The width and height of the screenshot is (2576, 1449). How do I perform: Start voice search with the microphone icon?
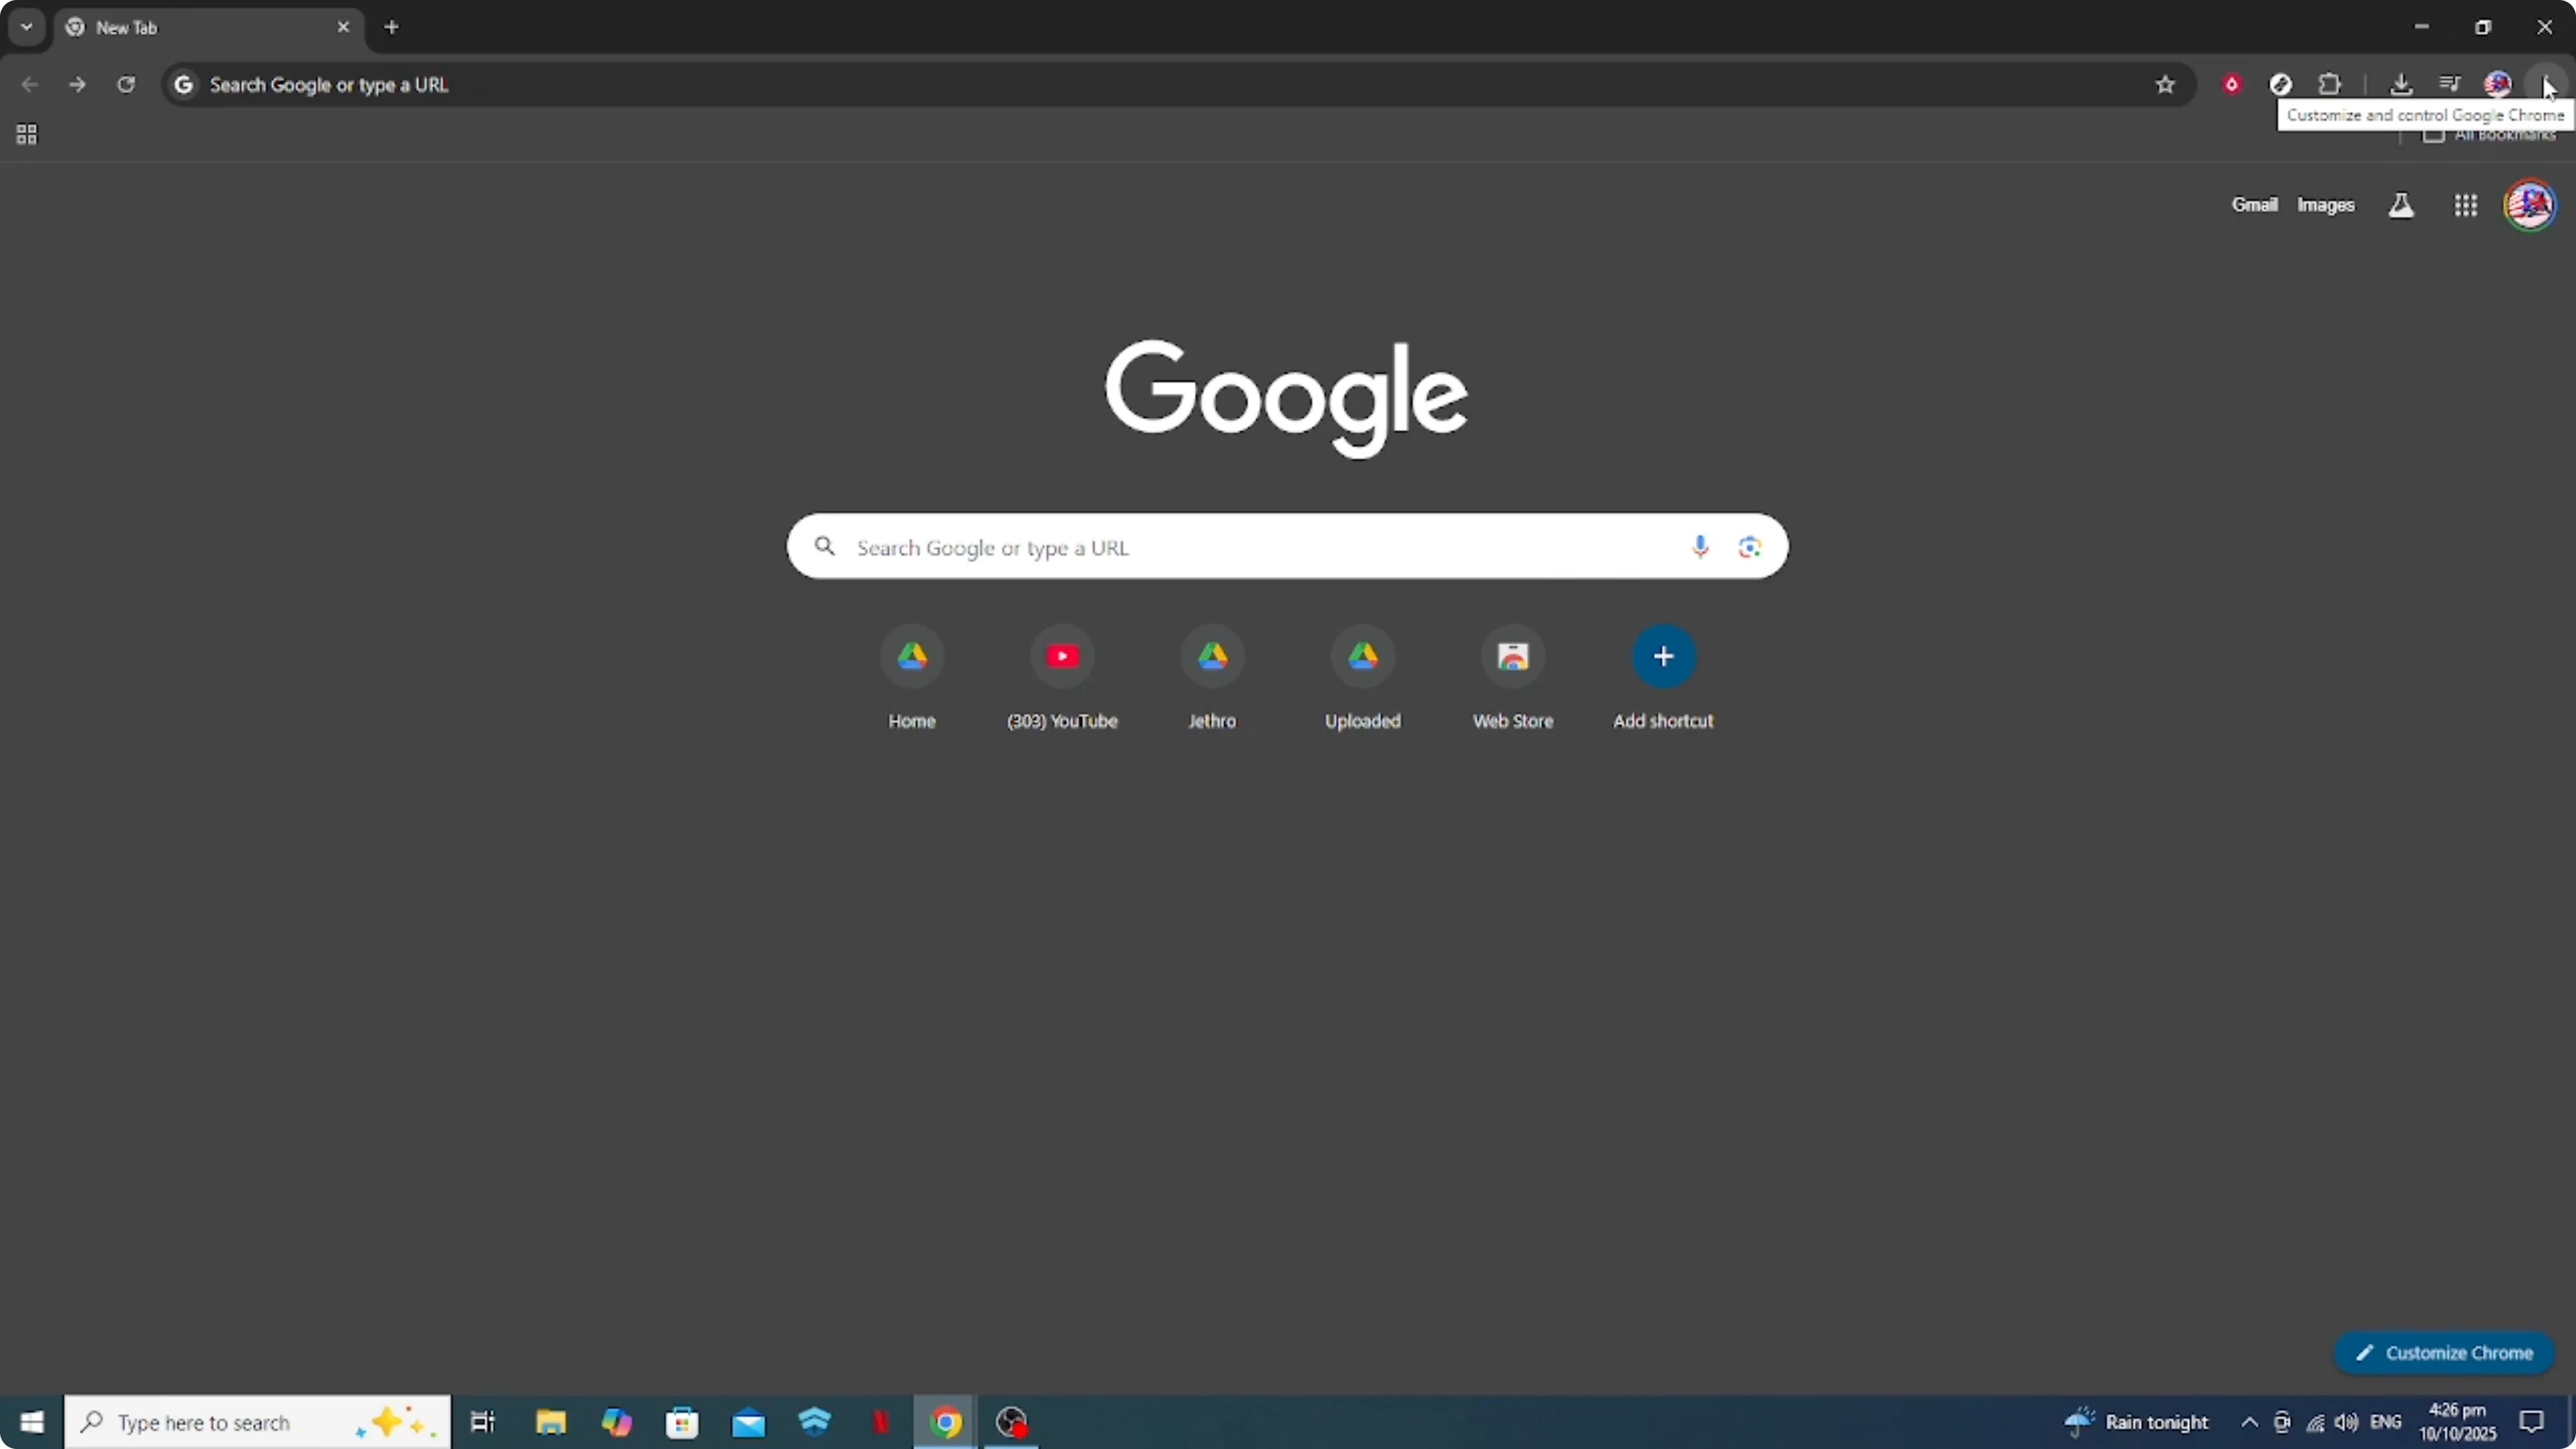click(1699, 547)
